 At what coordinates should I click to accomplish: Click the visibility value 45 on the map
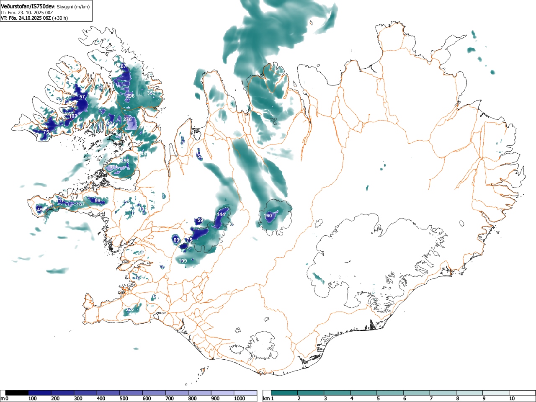pyautogui.click(x=40, y=209)
